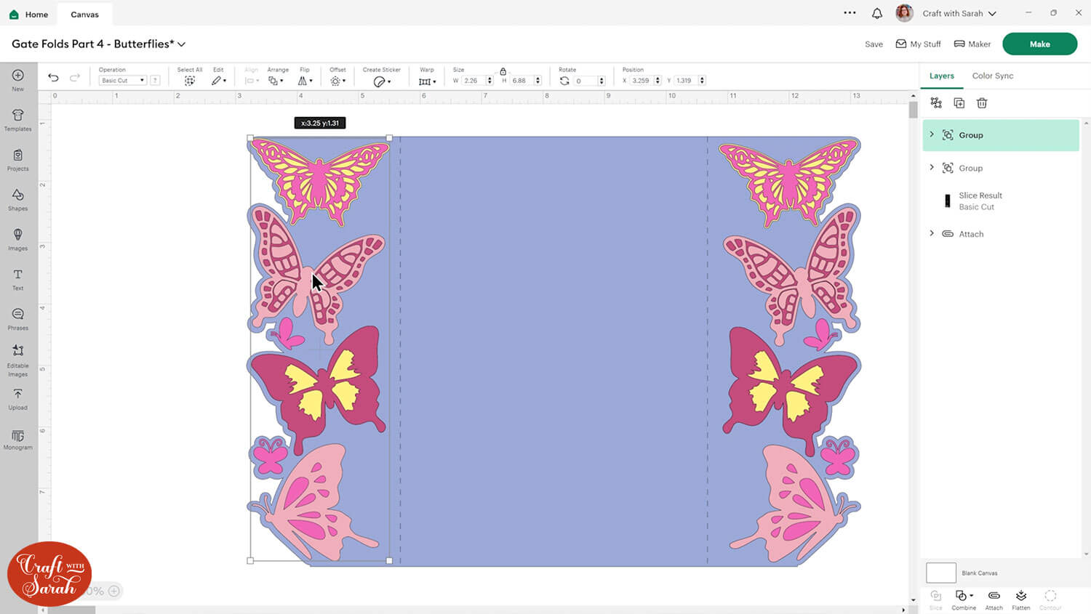Open the Templates panel
This screenshot has height=614, width=1091.
coord(18,120)
